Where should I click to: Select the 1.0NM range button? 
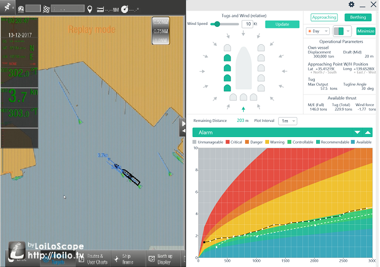161,40
